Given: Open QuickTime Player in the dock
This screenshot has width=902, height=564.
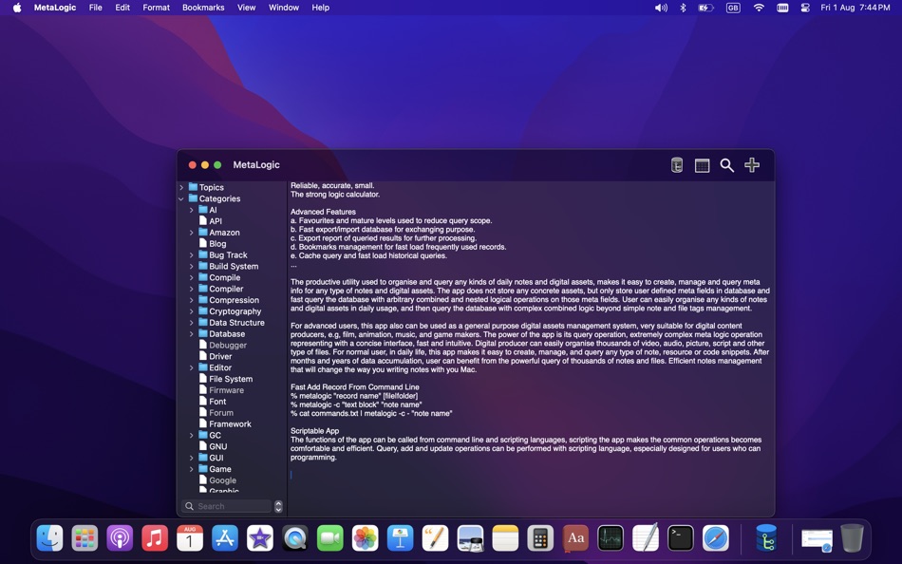Looking at the screenshot, I should click(x=295, y=538).
